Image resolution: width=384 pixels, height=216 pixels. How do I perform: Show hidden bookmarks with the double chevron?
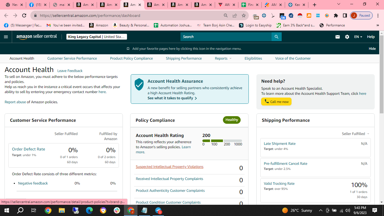click(377, 25)
